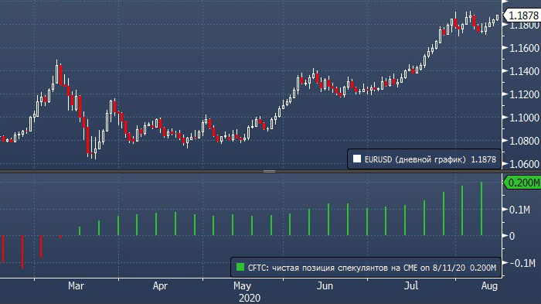This screenshot has height=304, width=541.
Task: Click the white EURUSD legend swatch
Action: 357,159
